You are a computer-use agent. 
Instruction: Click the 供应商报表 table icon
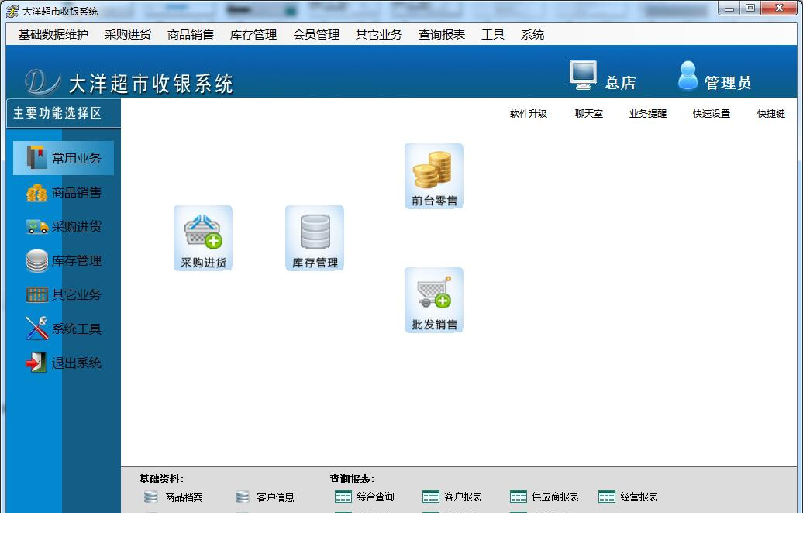point(519,497)
